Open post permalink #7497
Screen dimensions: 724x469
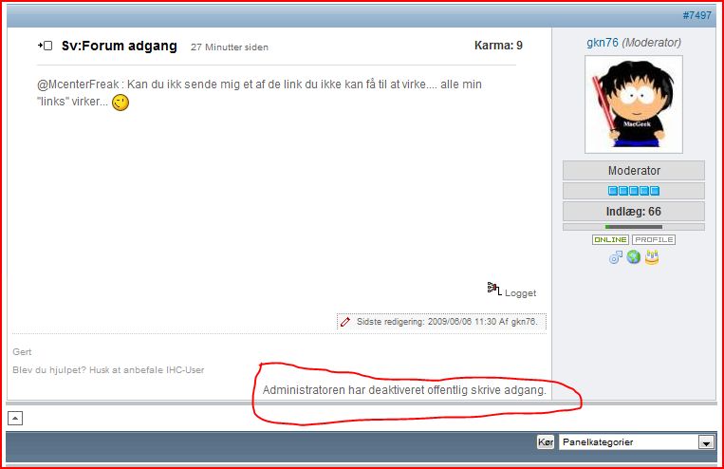698,16
